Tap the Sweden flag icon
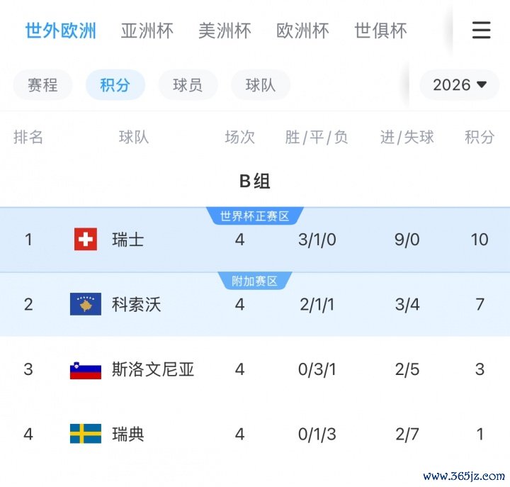Screen dimensions: 510x487 pos(86,434)
